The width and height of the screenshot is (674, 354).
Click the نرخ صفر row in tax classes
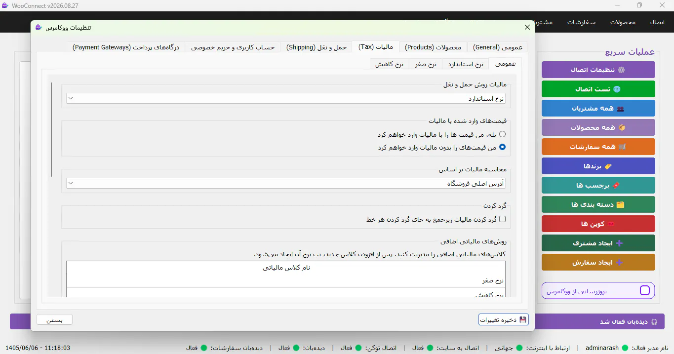click(x=286, y=280)
